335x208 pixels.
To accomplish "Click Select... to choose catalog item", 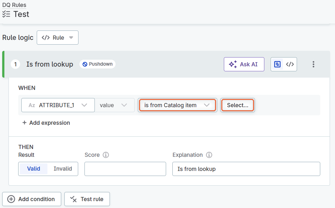I will pos(237,105).
